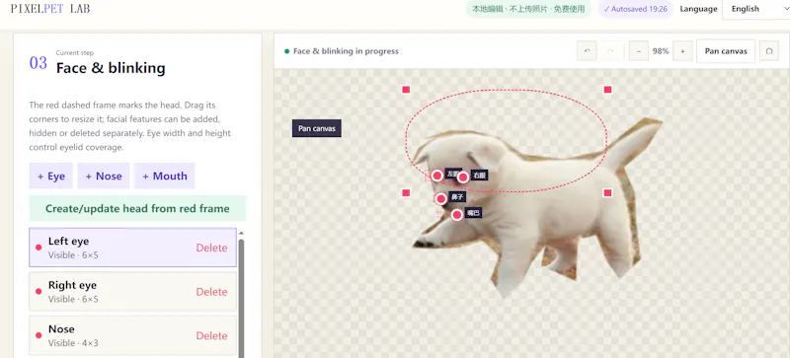Click the Visible · 6×5 text under Left eye
Image resolution: width=790 pixels, height=358 pixels.
point(73,255)
